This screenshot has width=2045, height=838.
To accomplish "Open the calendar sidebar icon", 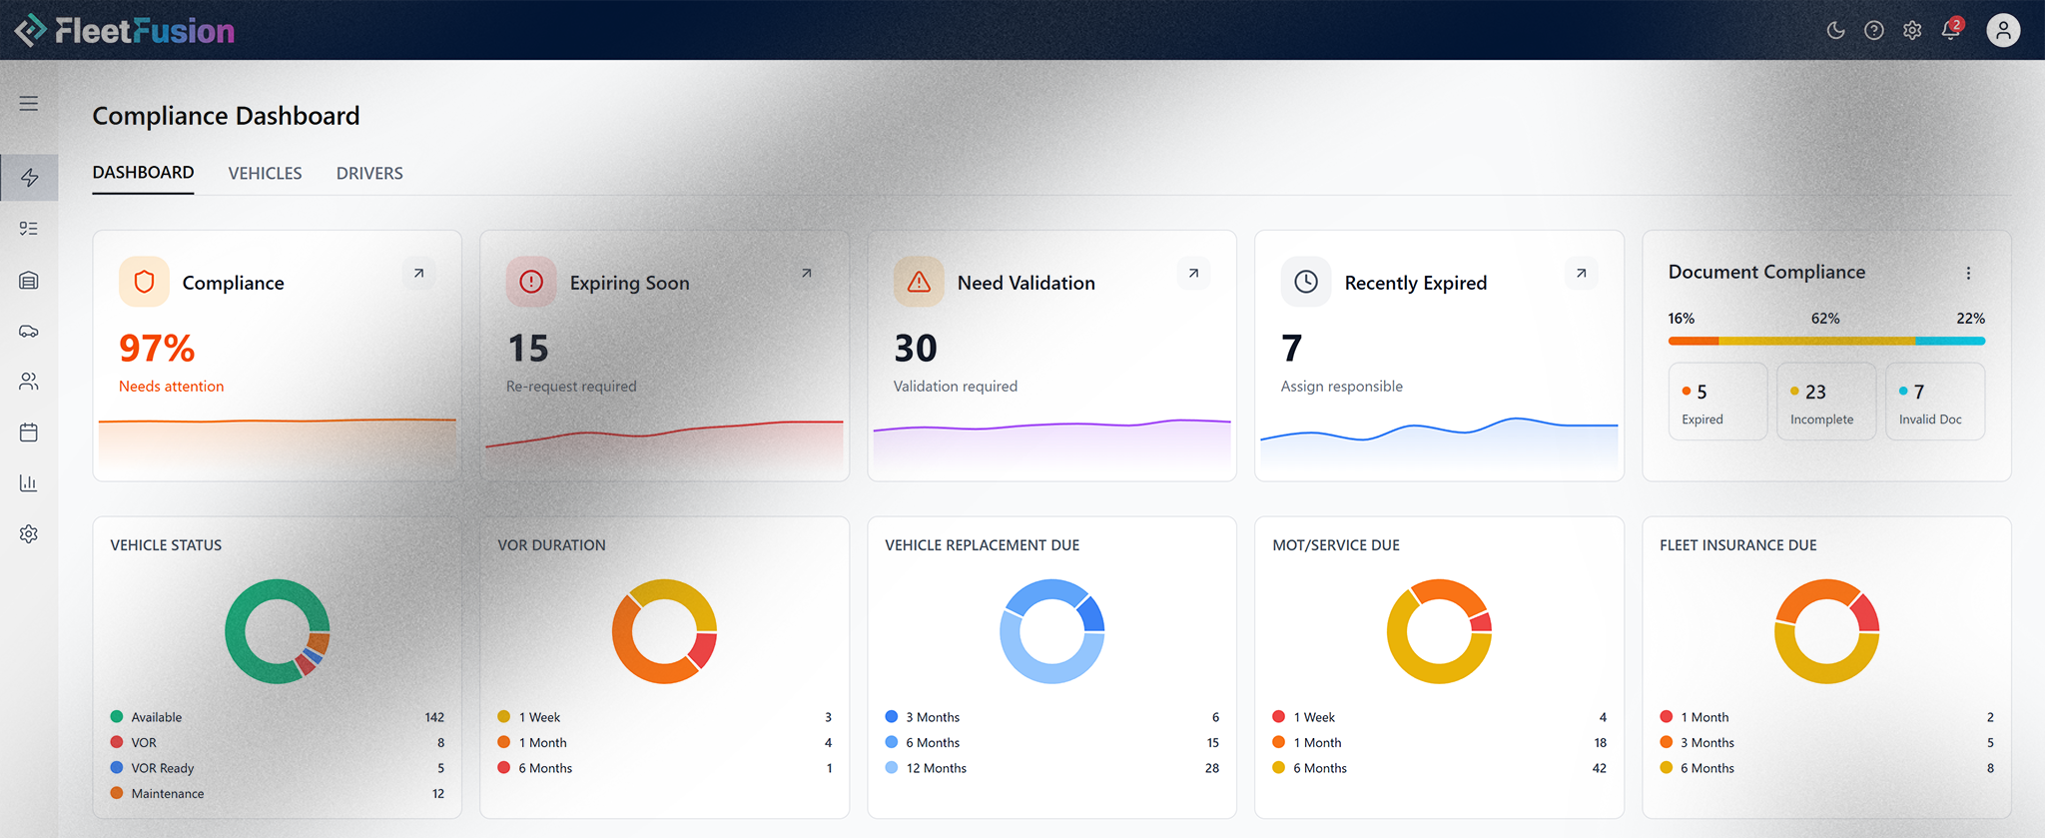I will point(29,432).
